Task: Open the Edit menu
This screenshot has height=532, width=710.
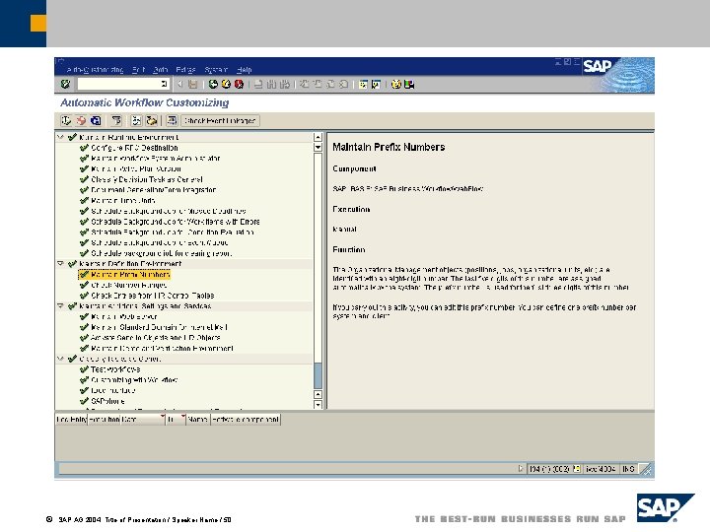Action: pos(139,70)
